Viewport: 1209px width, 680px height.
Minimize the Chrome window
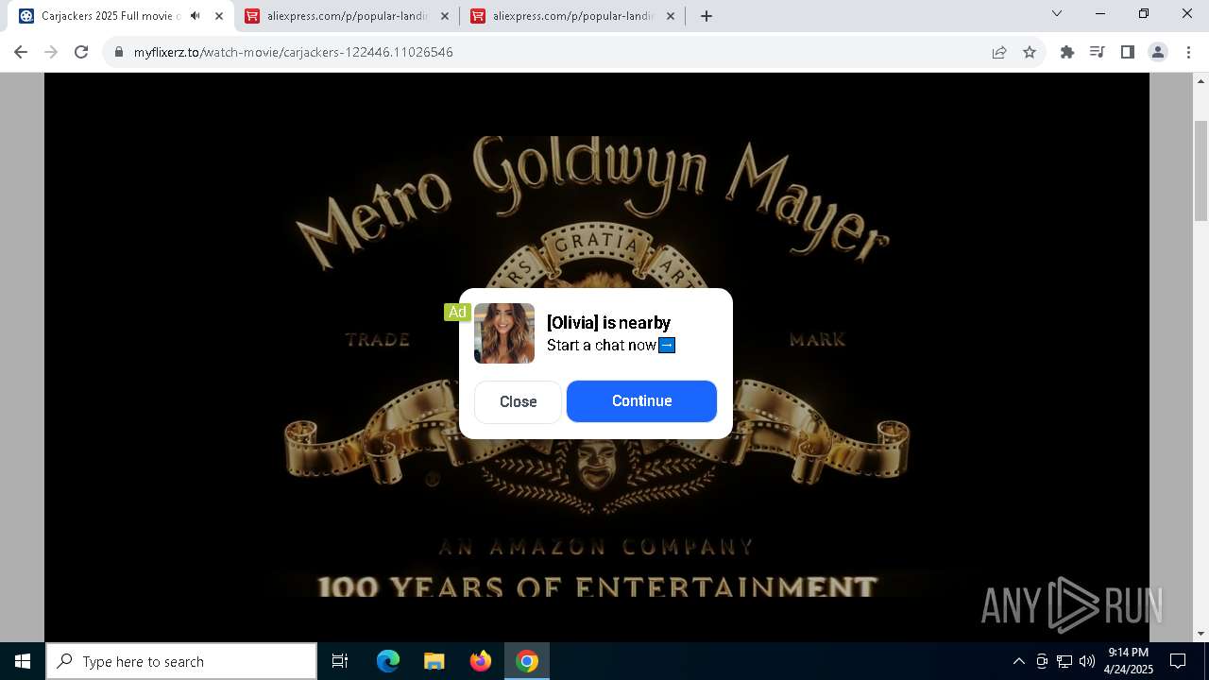[1100, 14]
